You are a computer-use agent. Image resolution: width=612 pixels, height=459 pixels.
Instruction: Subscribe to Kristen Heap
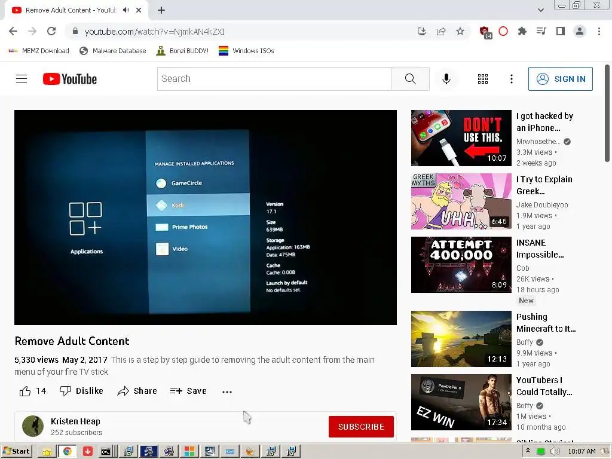(361, 427)
